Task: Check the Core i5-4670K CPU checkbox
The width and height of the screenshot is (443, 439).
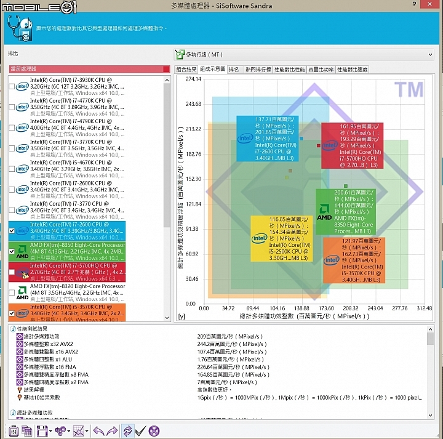Action: tap(12, 169)
